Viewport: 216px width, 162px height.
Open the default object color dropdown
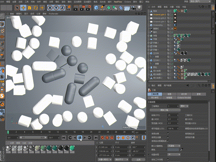point(174,146)
